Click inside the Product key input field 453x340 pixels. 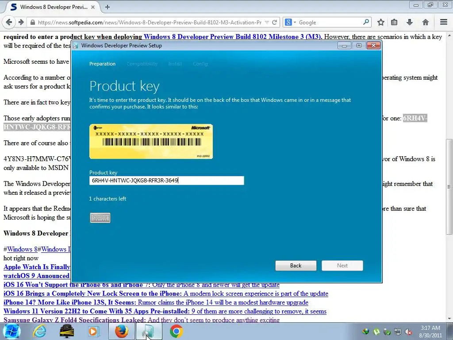click(166, 181)
